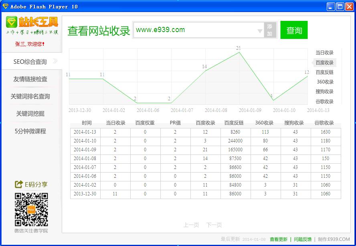The width and height of the screenshot is (356, 246).
Task: Go to the 下一页 page link
Action: (x=214, y=225)
